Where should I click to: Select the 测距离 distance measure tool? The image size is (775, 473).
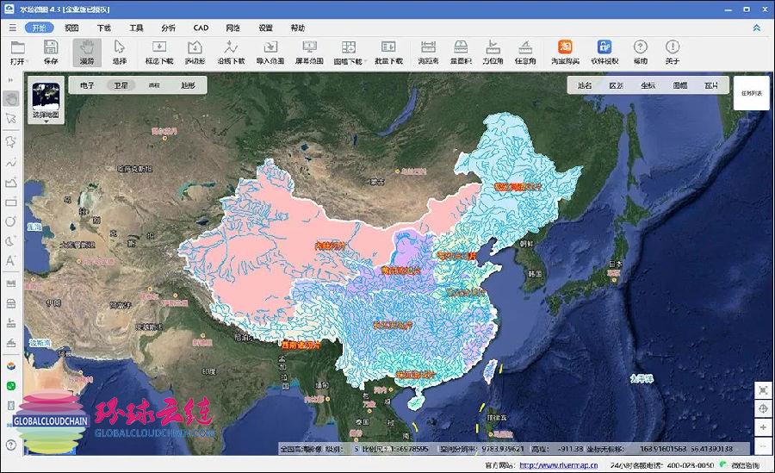coord(428,52)
